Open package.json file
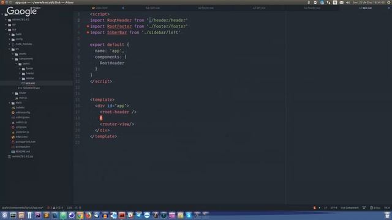This screenshot has height=220, width=392. 23,147
